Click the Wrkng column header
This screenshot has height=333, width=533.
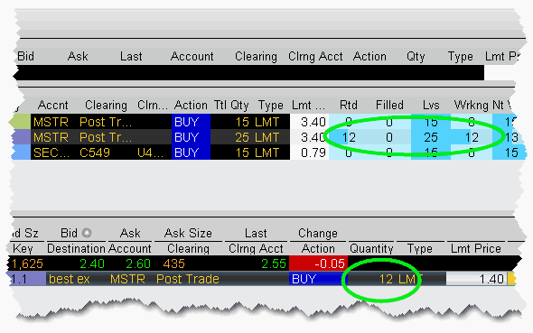click(472, 106)
